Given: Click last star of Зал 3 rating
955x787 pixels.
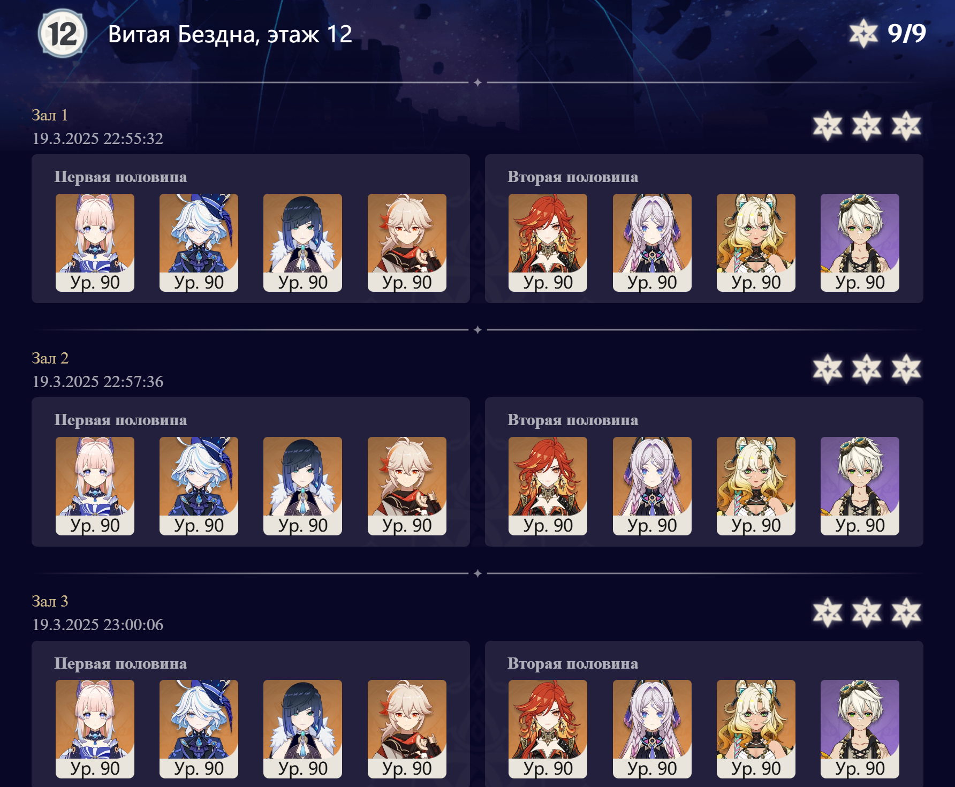Looking at the screenshot, I should coord(906,612).
